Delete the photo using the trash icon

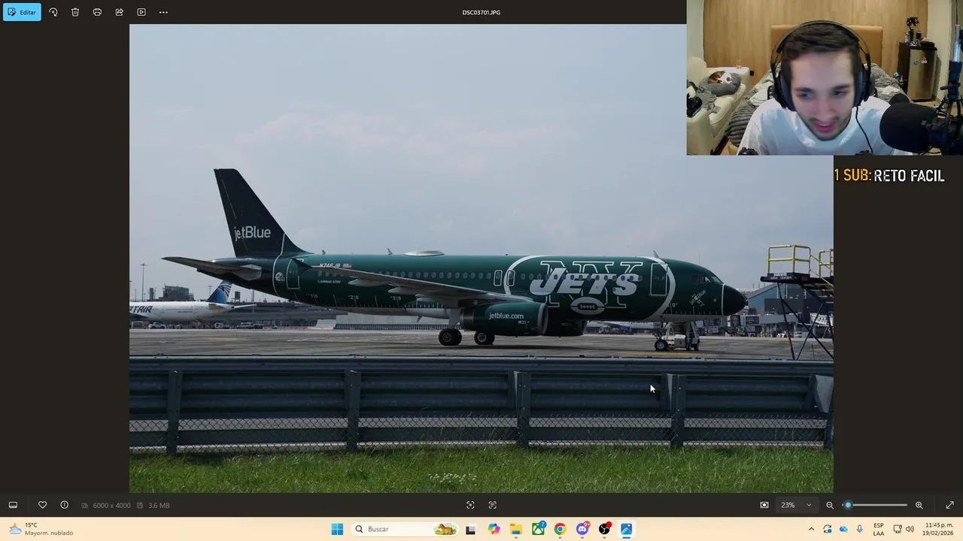(x=75, y=12)
